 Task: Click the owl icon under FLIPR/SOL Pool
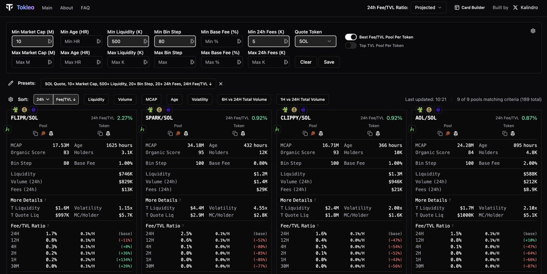(x=51, y=133)
